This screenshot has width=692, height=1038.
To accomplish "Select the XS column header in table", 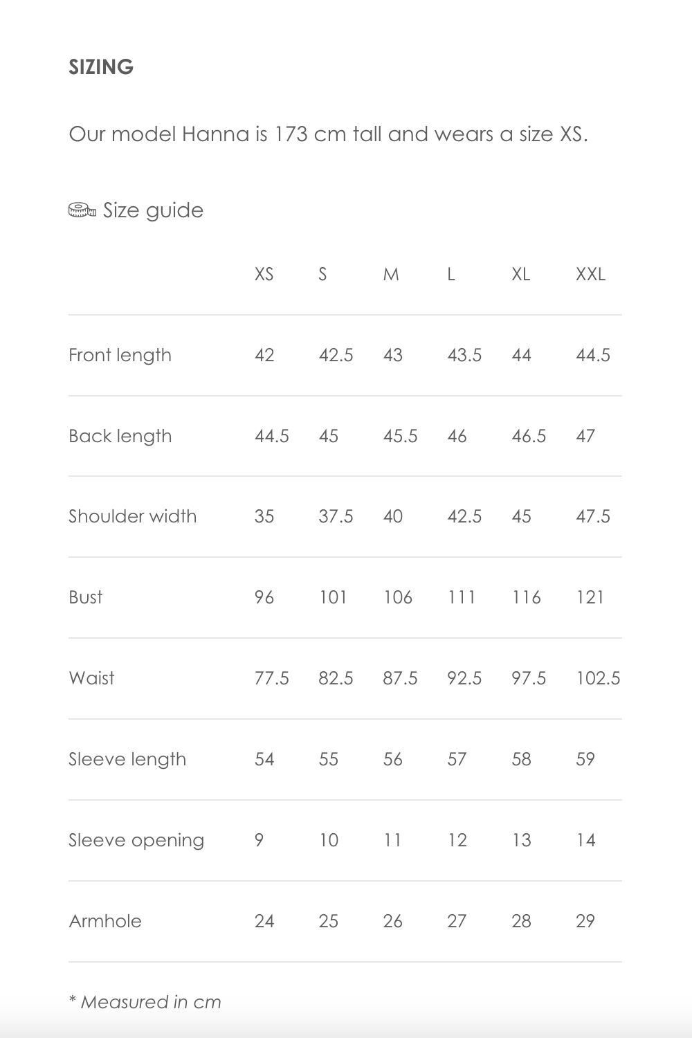I will (x=264, y=275).
